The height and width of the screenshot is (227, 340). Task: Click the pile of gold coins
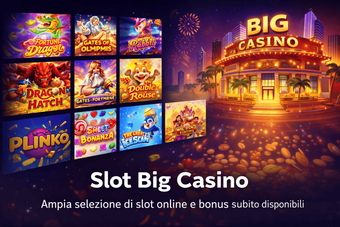(269, 156)
